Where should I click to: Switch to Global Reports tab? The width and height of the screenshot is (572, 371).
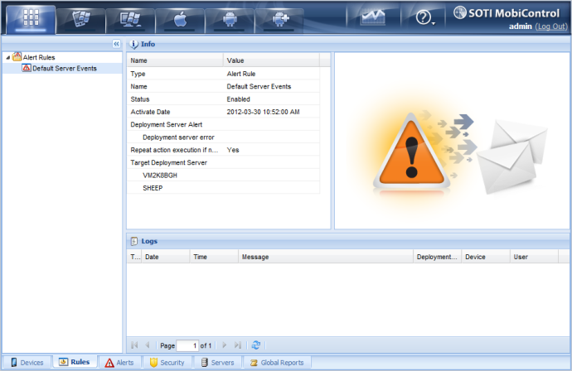[x=277, y=363]
